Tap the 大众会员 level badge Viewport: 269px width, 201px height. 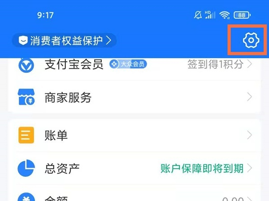coord(128,64)
